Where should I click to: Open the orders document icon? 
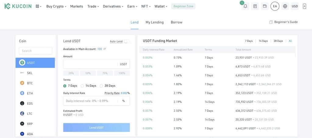(255, 6)
